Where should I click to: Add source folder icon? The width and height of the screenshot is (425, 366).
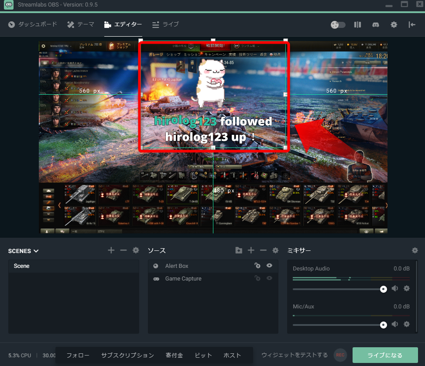(239, 250)
